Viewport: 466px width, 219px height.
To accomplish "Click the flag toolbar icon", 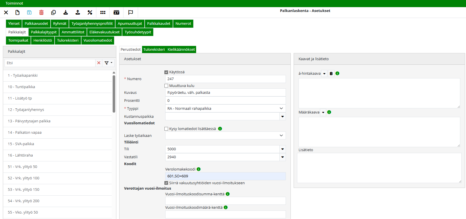I will (x=131, y=12).
